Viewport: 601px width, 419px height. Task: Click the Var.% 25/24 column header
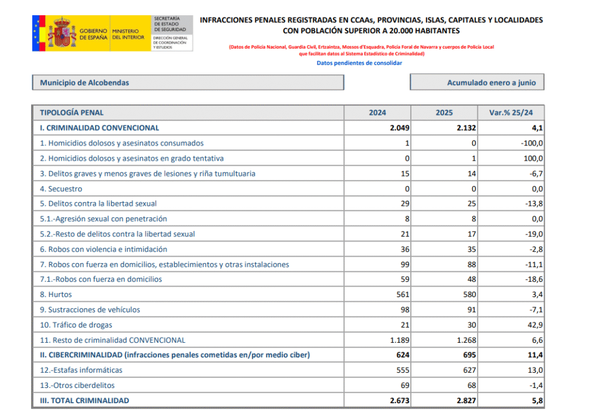click(511, 113)
